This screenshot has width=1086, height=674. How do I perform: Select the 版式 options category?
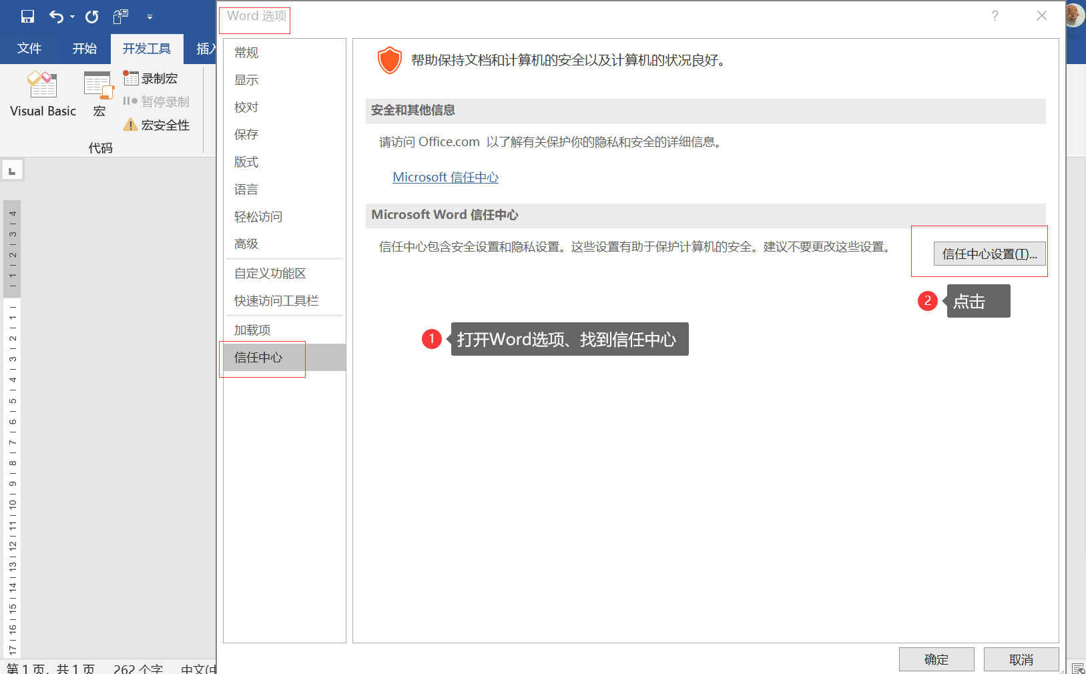284,162
